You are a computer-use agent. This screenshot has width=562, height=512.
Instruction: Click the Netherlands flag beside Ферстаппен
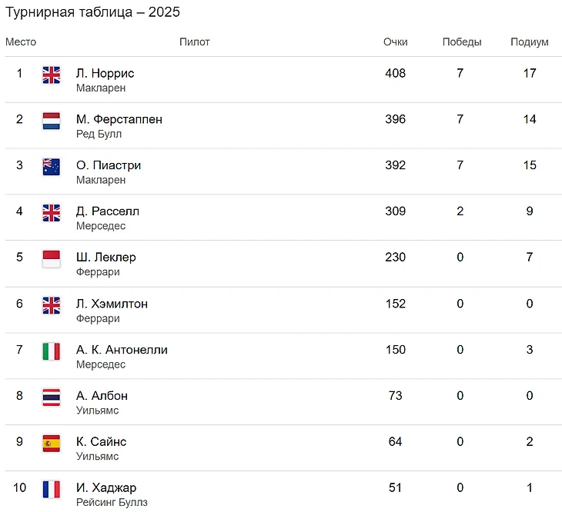coord(51,121)
